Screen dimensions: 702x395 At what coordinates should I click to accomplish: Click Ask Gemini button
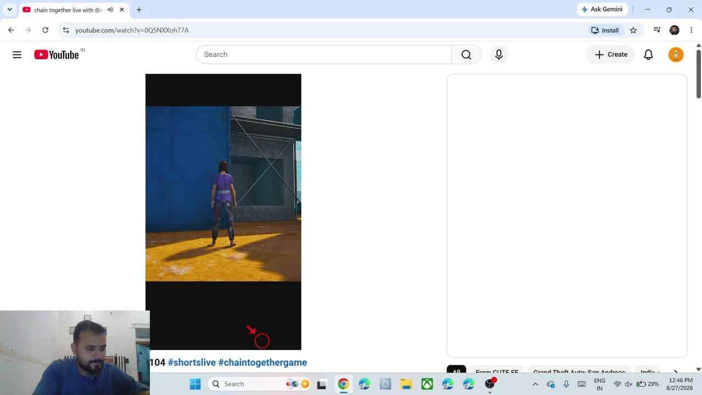click(602, 9)
